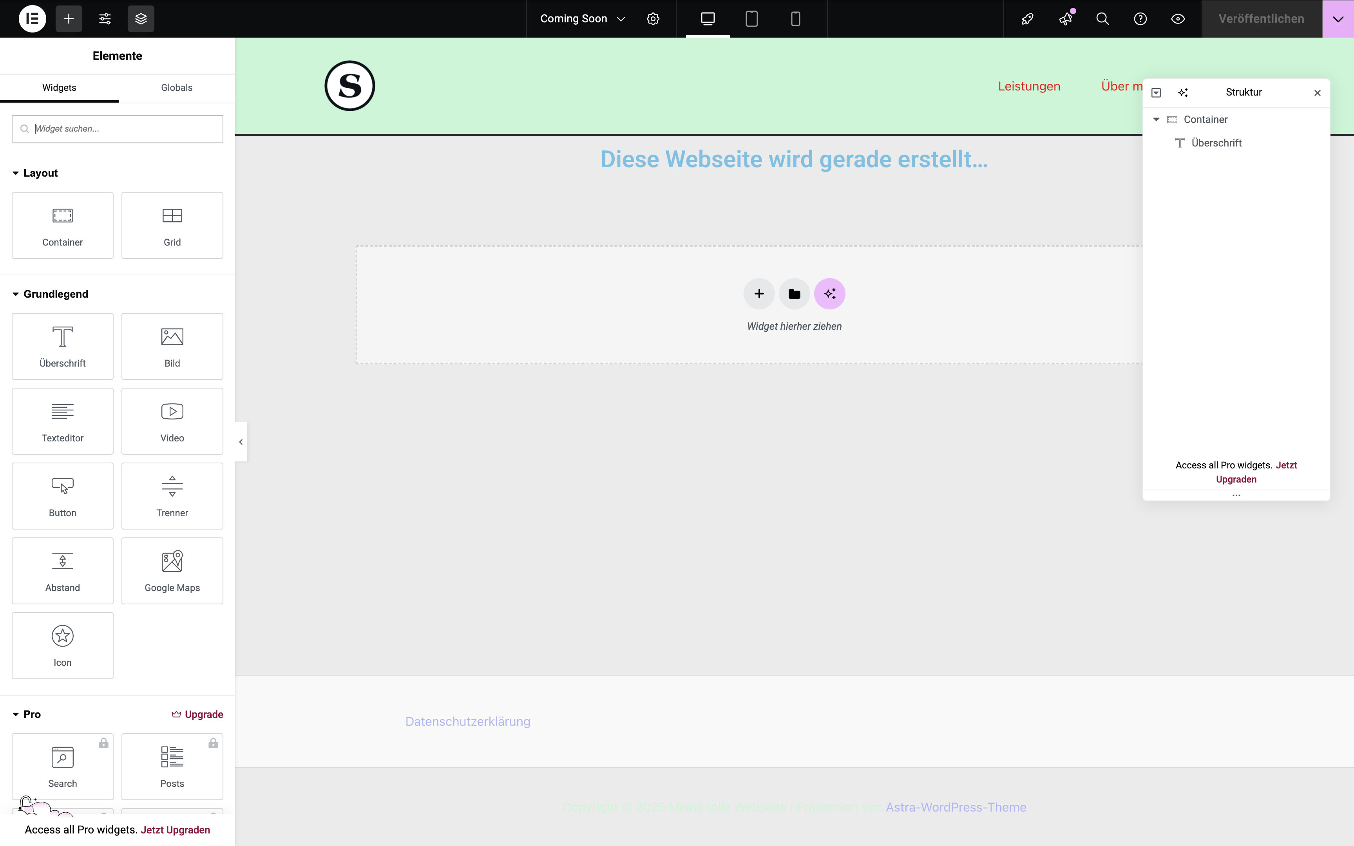Switch to the Globals tab
Image resolution: width=1354 pixels, height=846 pixels.
click(x=176, y=87)
